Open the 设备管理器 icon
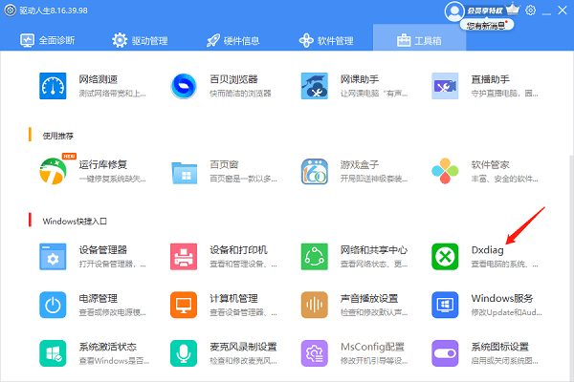 (53, 257)
